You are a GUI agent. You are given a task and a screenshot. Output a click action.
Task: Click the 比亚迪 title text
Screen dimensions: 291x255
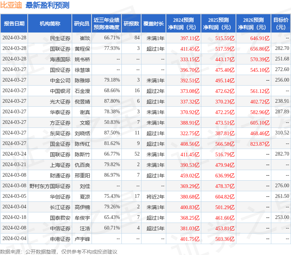click(11, 5)
